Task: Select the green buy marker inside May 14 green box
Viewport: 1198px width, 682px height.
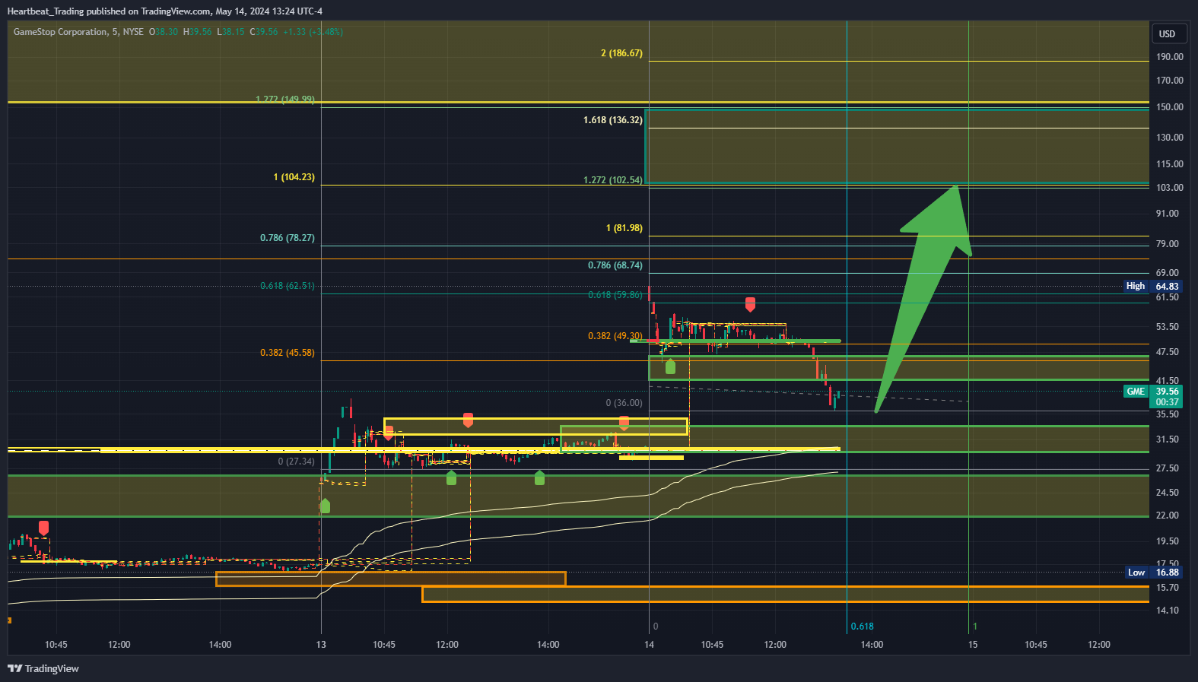Action: (x=670, y=366)
